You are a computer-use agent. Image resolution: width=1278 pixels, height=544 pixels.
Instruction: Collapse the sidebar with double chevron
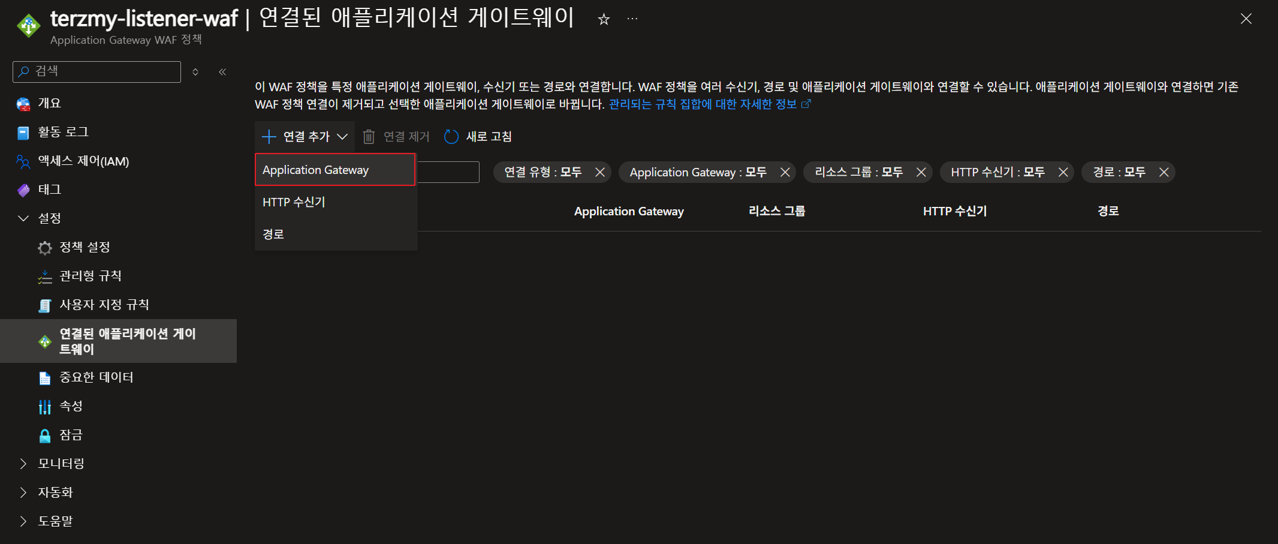point(222,72)
